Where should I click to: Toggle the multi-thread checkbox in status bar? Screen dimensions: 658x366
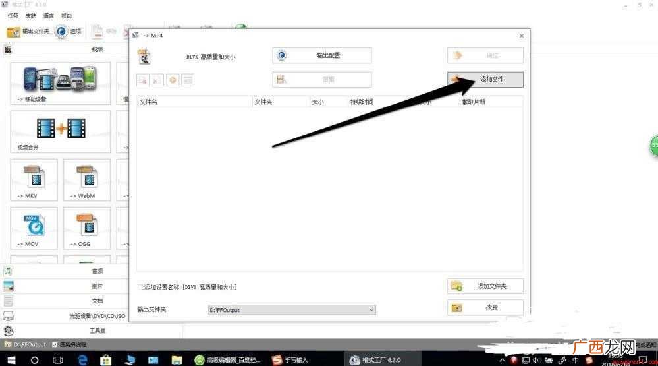[55, 345]
